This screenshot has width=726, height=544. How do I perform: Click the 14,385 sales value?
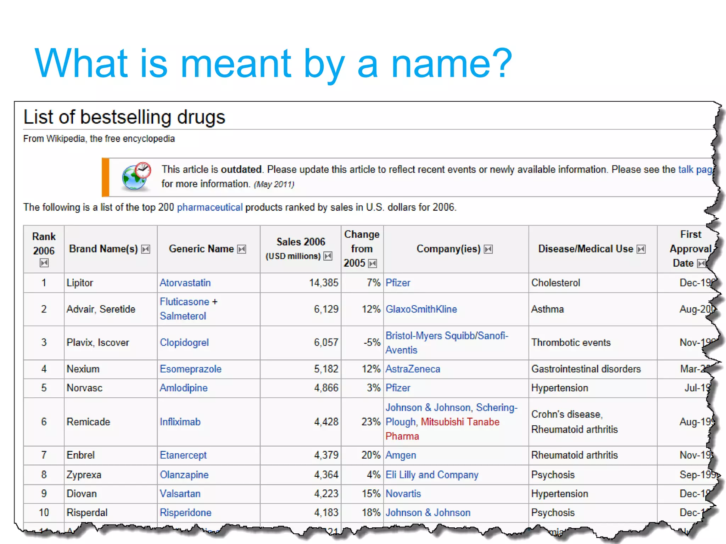pyautogui.click(x=324, y=283)
